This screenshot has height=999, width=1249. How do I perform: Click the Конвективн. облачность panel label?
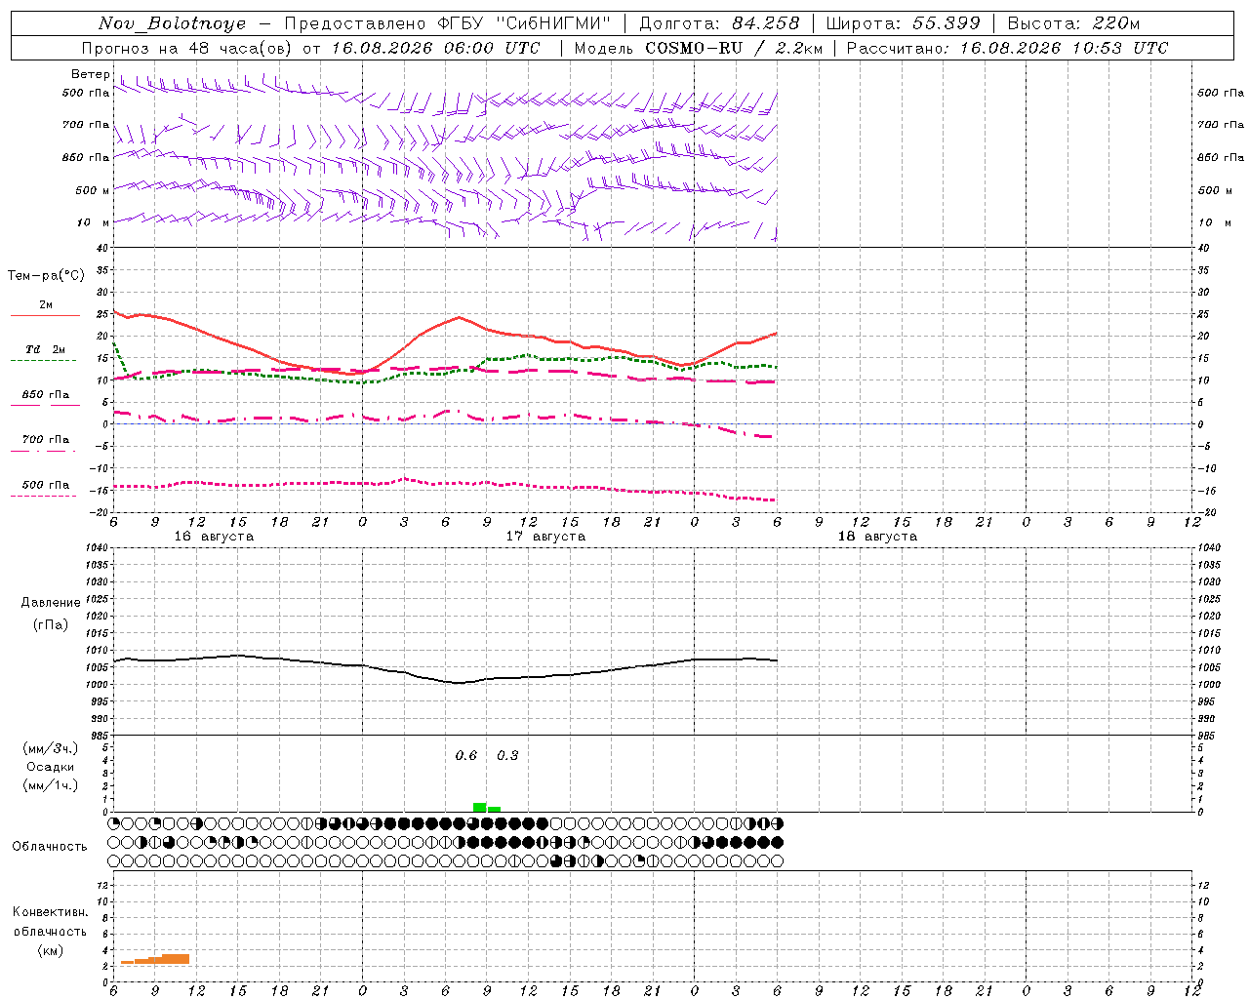[50, 931]
